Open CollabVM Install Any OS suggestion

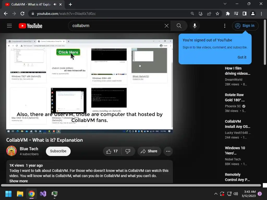pyautogui.click(x=238, y=124)
